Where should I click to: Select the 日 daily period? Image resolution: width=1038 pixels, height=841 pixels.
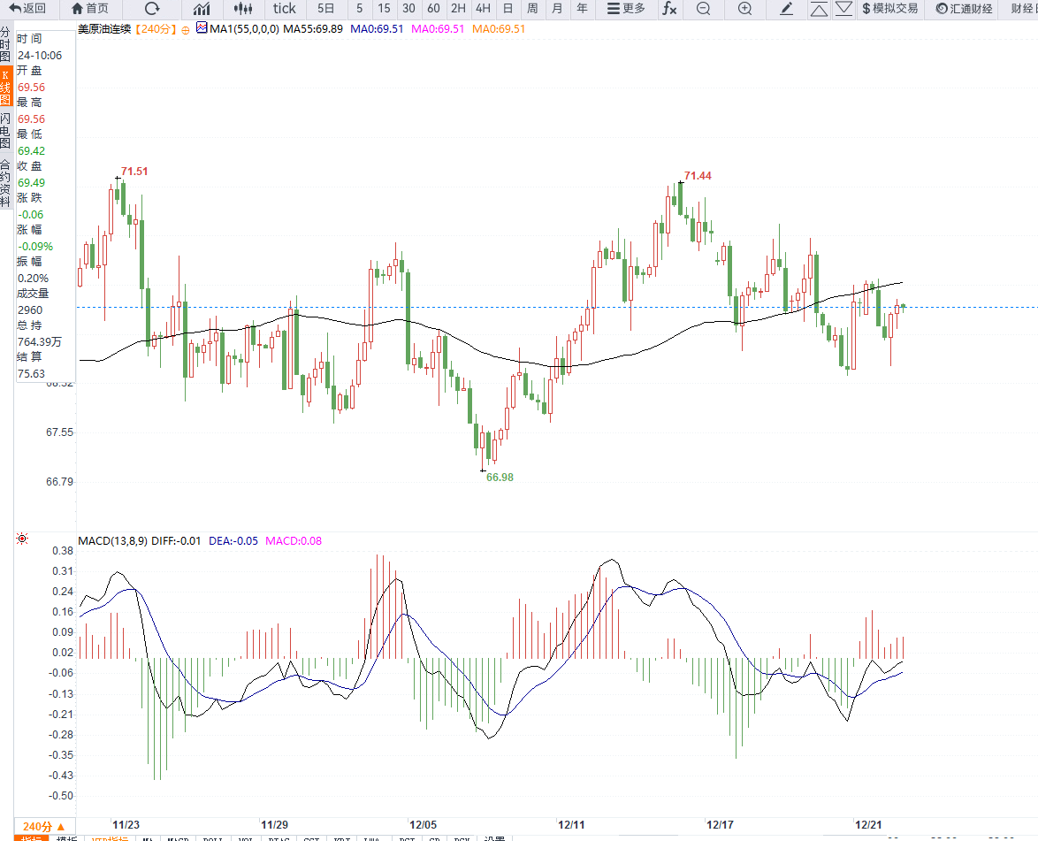point(508,9)
